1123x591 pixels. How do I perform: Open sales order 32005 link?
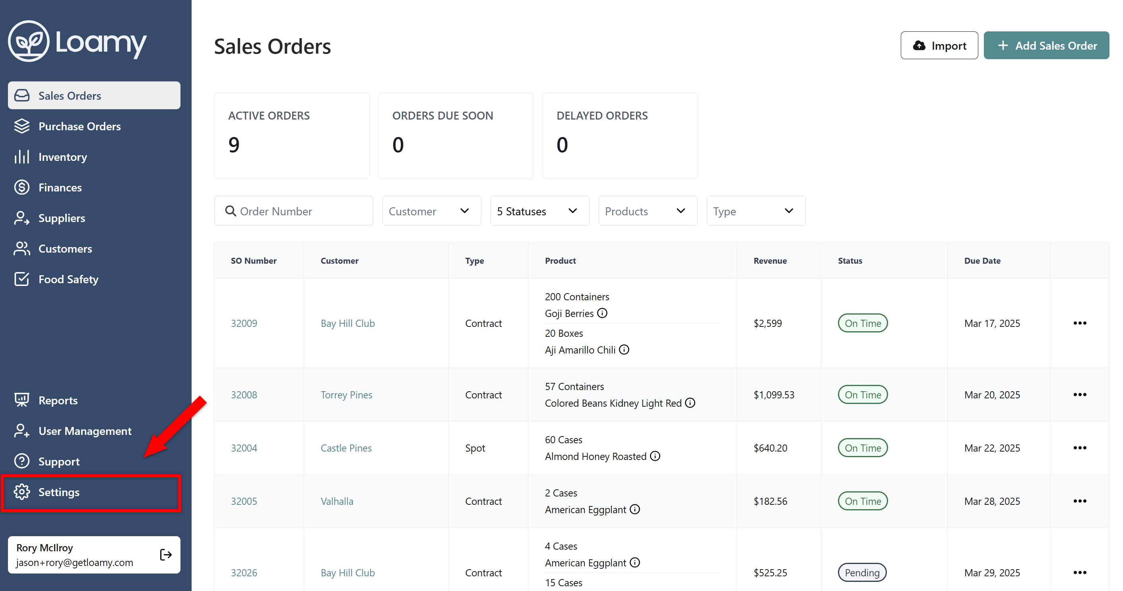click(x=244, y=501)
